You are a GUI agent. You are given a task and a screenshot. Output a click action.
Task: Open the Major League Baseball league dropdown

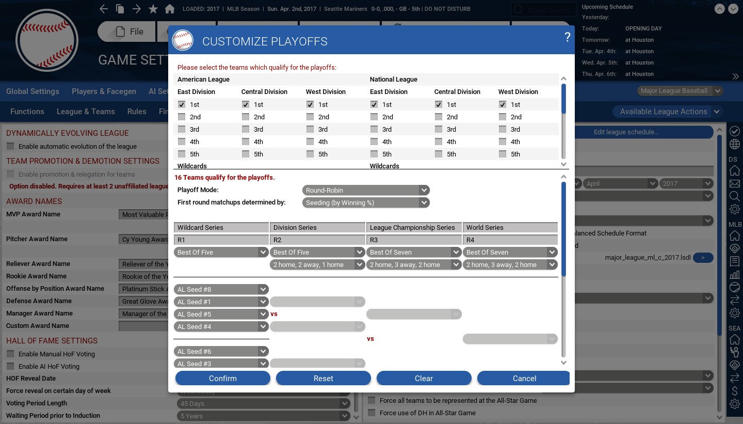tap(679, 91)
